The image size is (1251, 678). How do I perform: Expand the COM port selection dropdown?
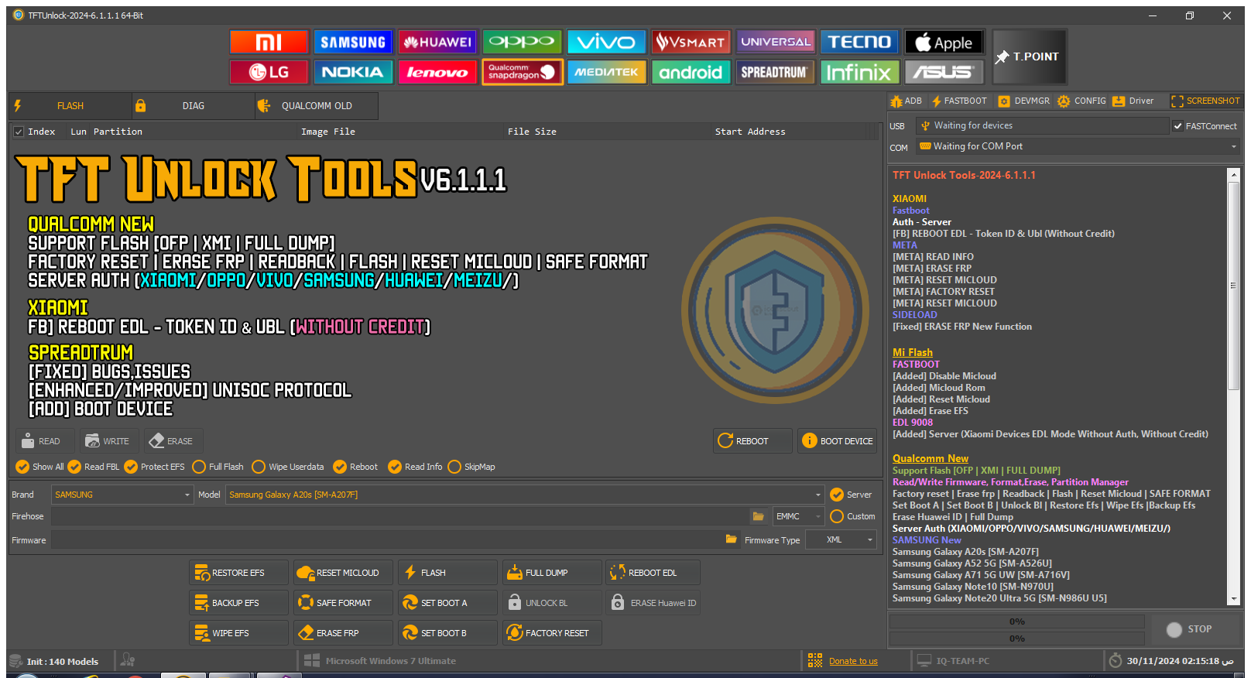click(1233, 146)
